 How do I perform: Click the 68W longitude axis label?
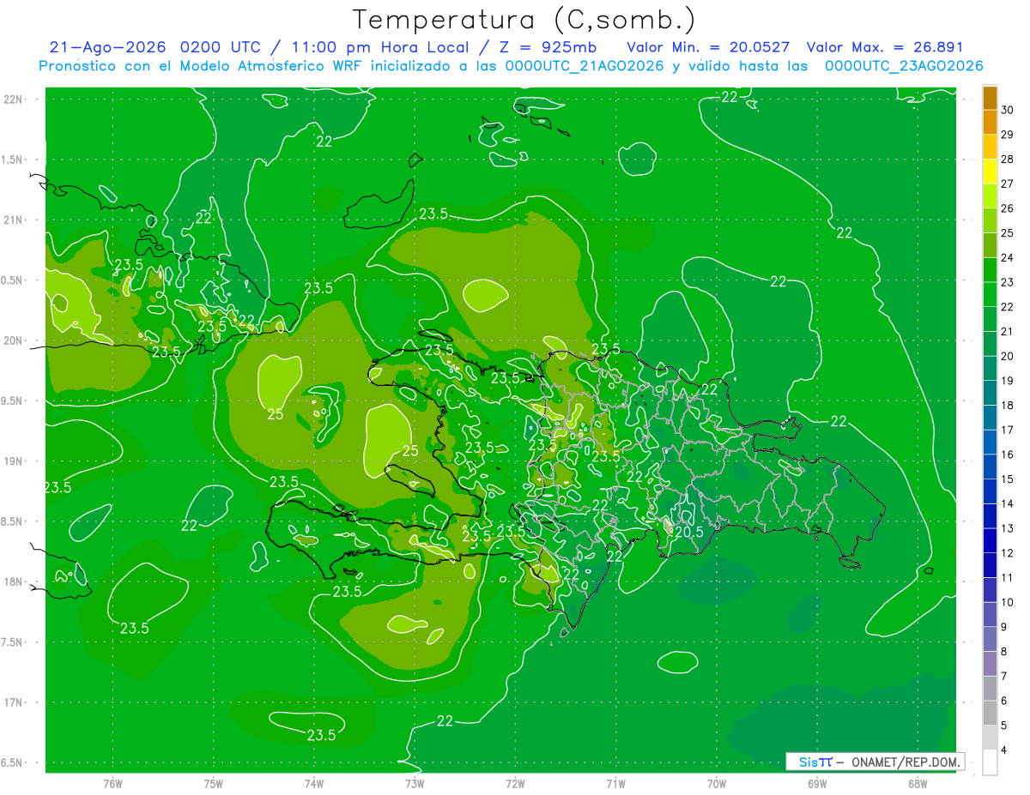pos(917,784)
